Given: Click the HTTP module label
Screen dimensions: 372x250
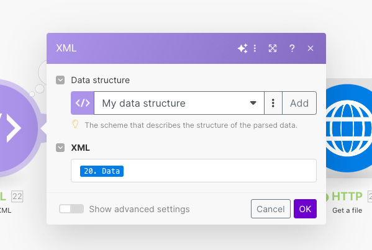Looking at the screenshot, I should (x=347, y=197).
